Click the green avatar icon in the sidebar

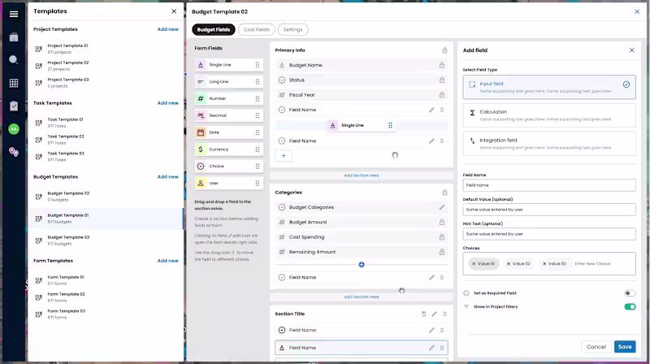14,129
